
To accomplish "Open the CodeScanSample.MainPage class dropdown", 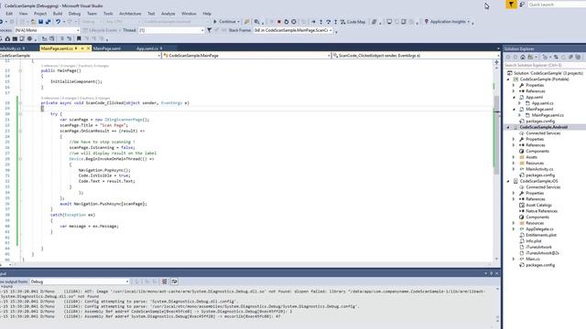I will (x=246, y=56).
